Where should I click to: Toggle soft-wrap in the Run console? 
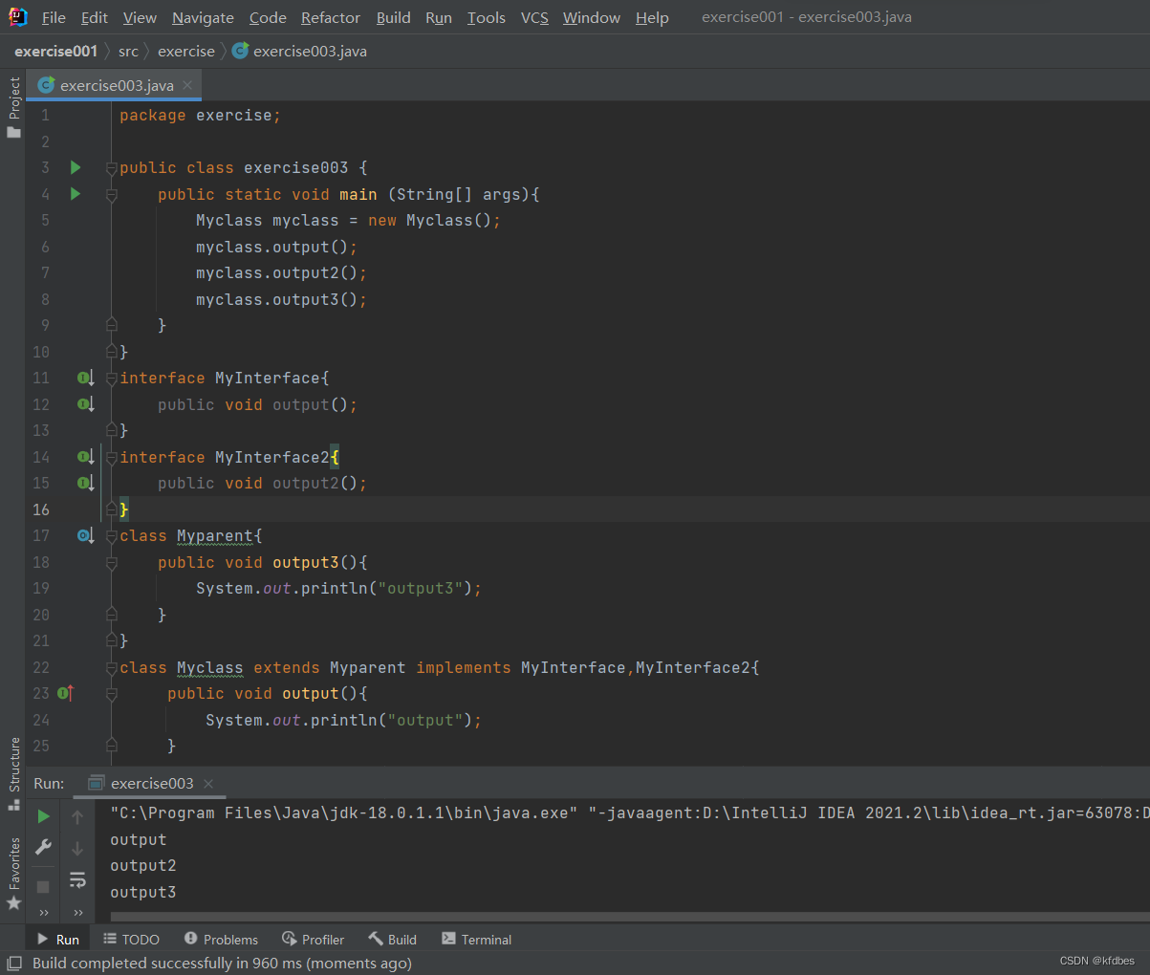[x=77, y=879]
